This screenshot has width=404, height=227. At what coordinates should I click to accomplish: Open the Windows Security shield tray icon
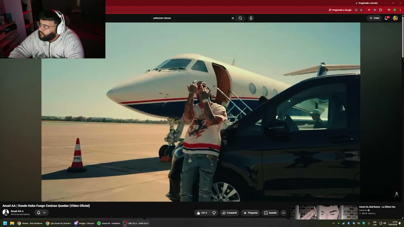364,223
